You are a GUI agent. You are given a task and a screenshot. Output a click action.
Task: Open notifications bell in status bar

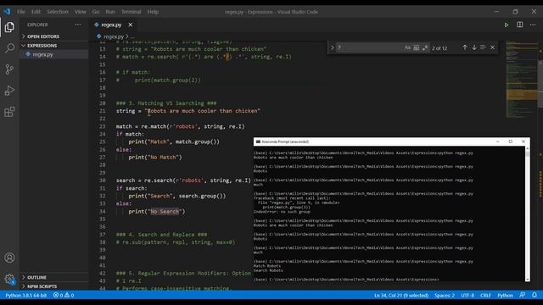click(x=535, y=295)
